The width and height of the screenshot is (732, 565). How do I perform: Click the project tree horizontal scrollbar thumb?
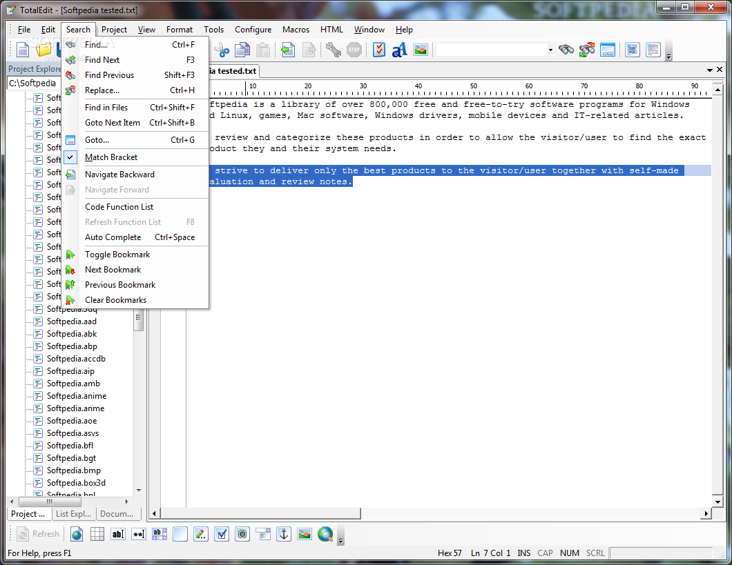pyautogui.click(x=50, y=502)
